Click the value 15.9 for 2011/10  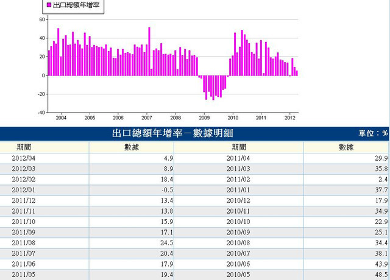click(x=167, y=222)
